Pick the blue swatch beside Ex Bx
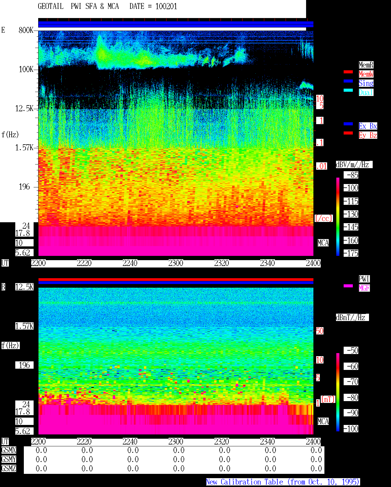The height and width of the screenshot is (487, 391). pos(348,124)
